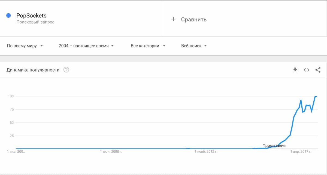This screenshot has width=327, height=175.
Task: Open the По всему миру region dropdown
Action: click(25, 46)
